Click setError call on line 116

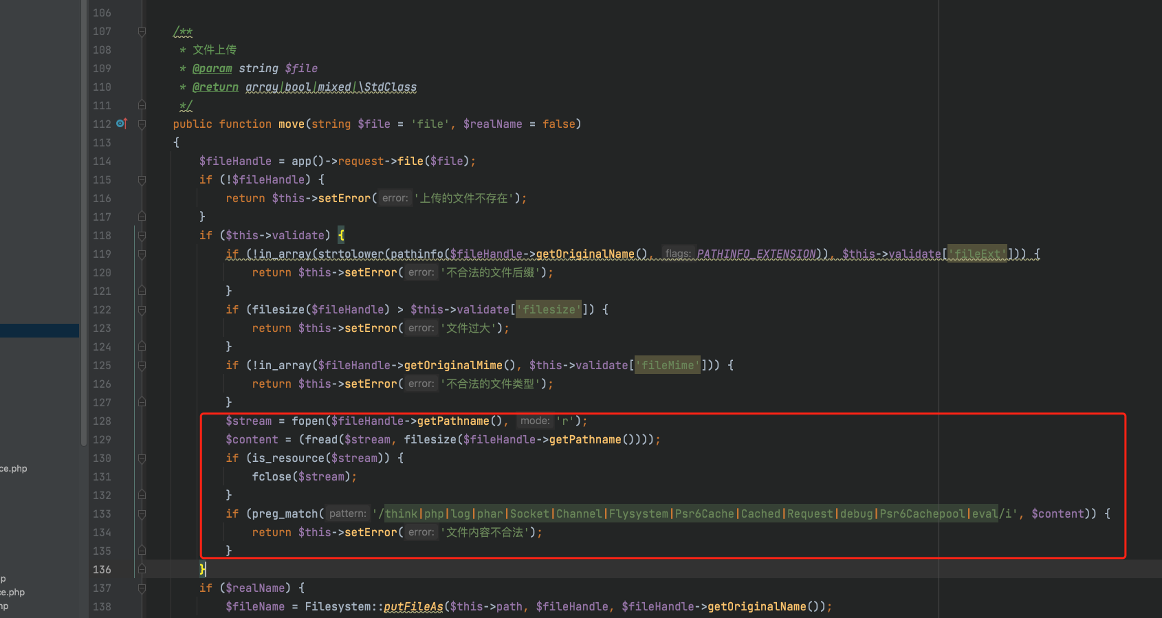coord(344,199)
